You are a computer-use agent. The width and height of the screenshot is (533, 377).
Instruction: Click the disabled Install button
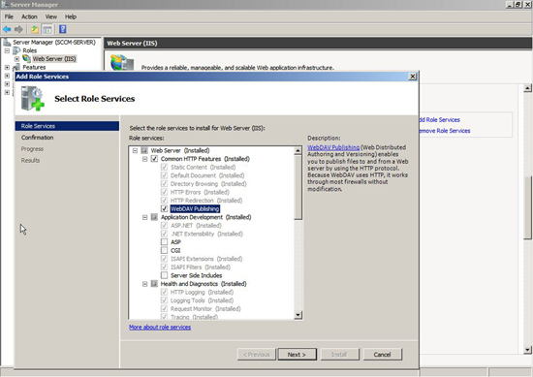tap(339, 354)
